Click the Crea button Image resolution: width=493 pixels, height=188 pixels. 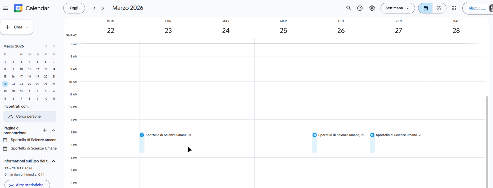click(16, 27)
